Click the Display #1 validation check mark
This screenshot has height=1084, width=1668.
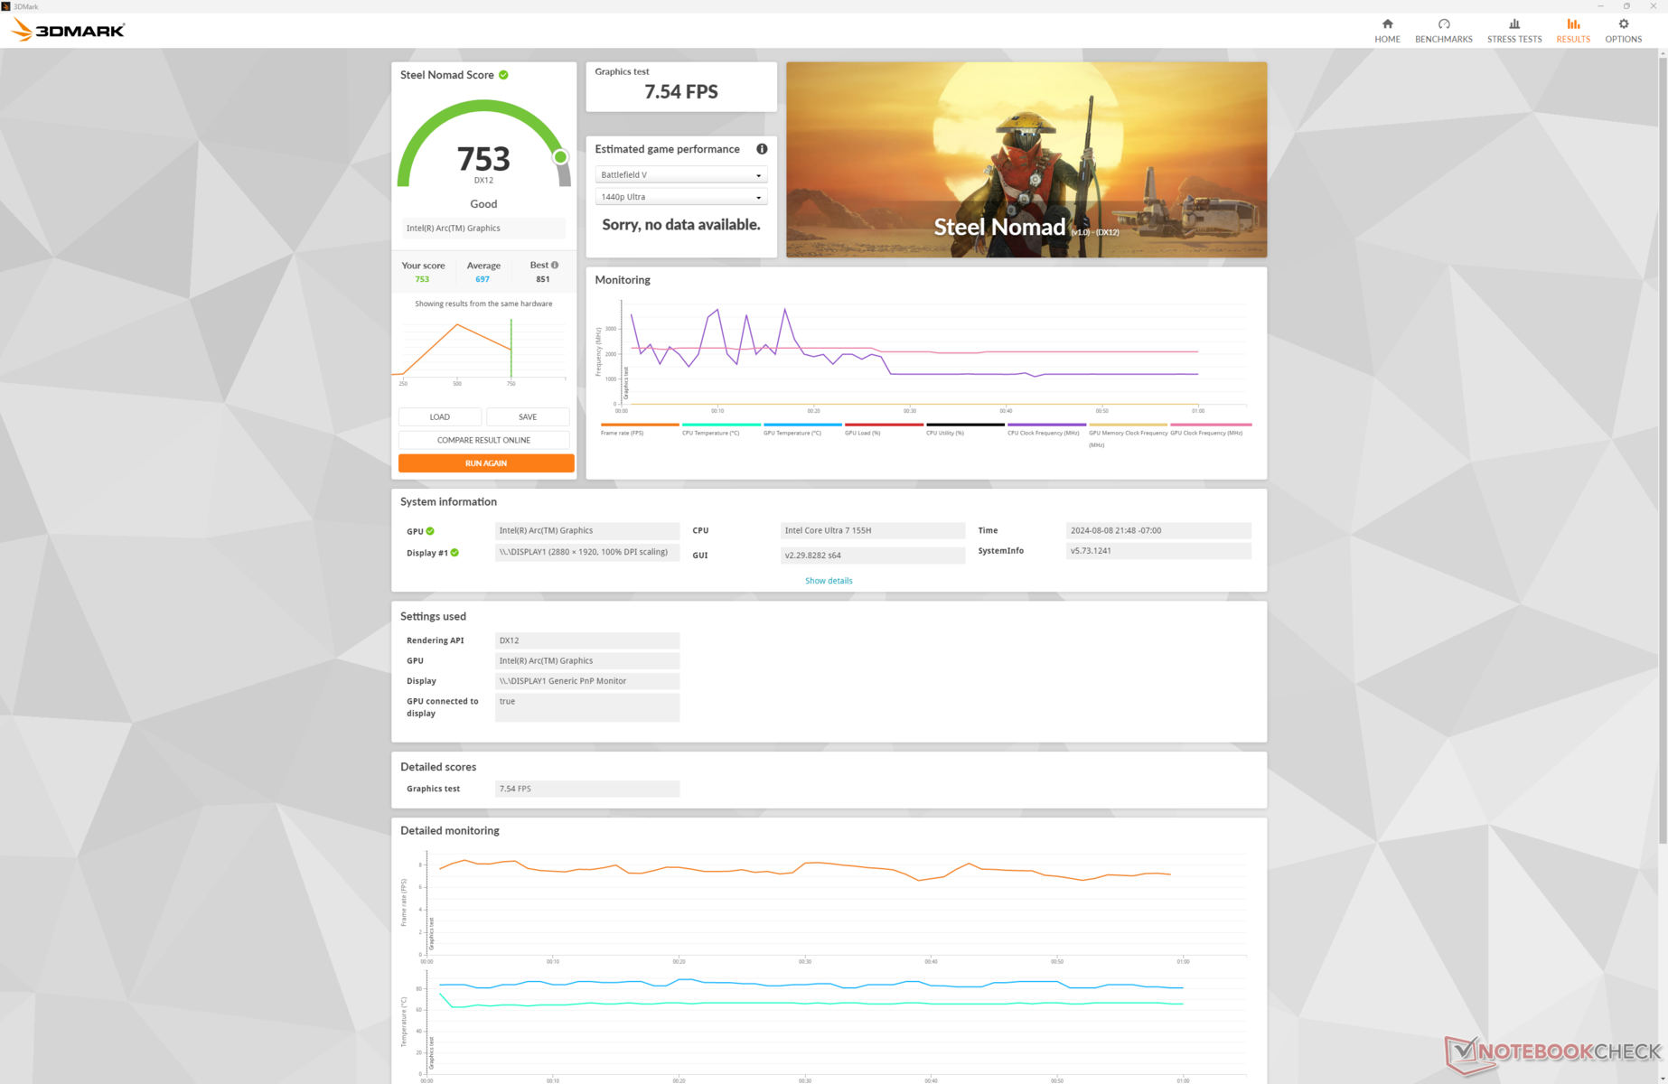coord(454,552)
